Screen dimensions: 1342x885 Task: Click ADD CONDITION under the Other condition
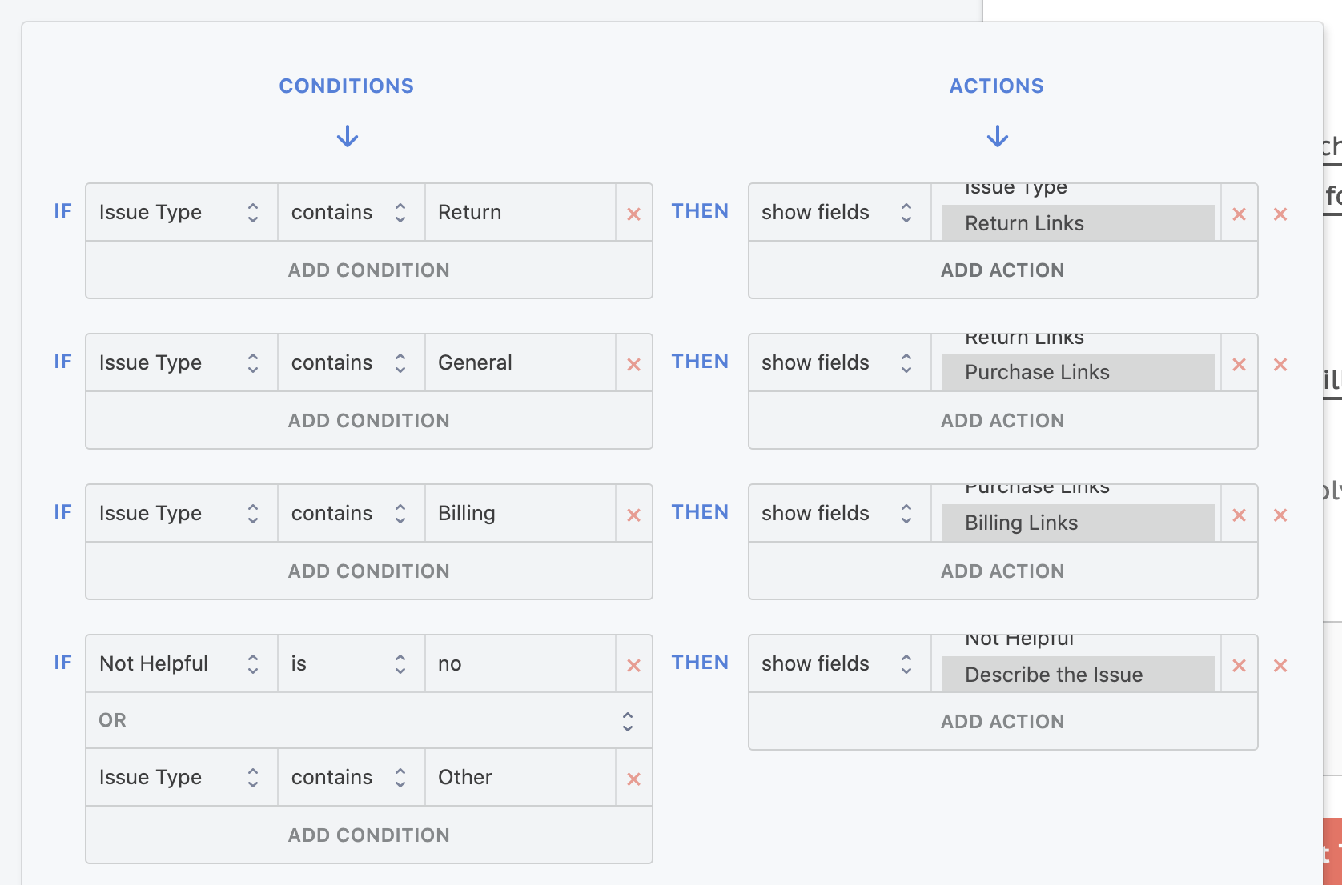[368, 835]
